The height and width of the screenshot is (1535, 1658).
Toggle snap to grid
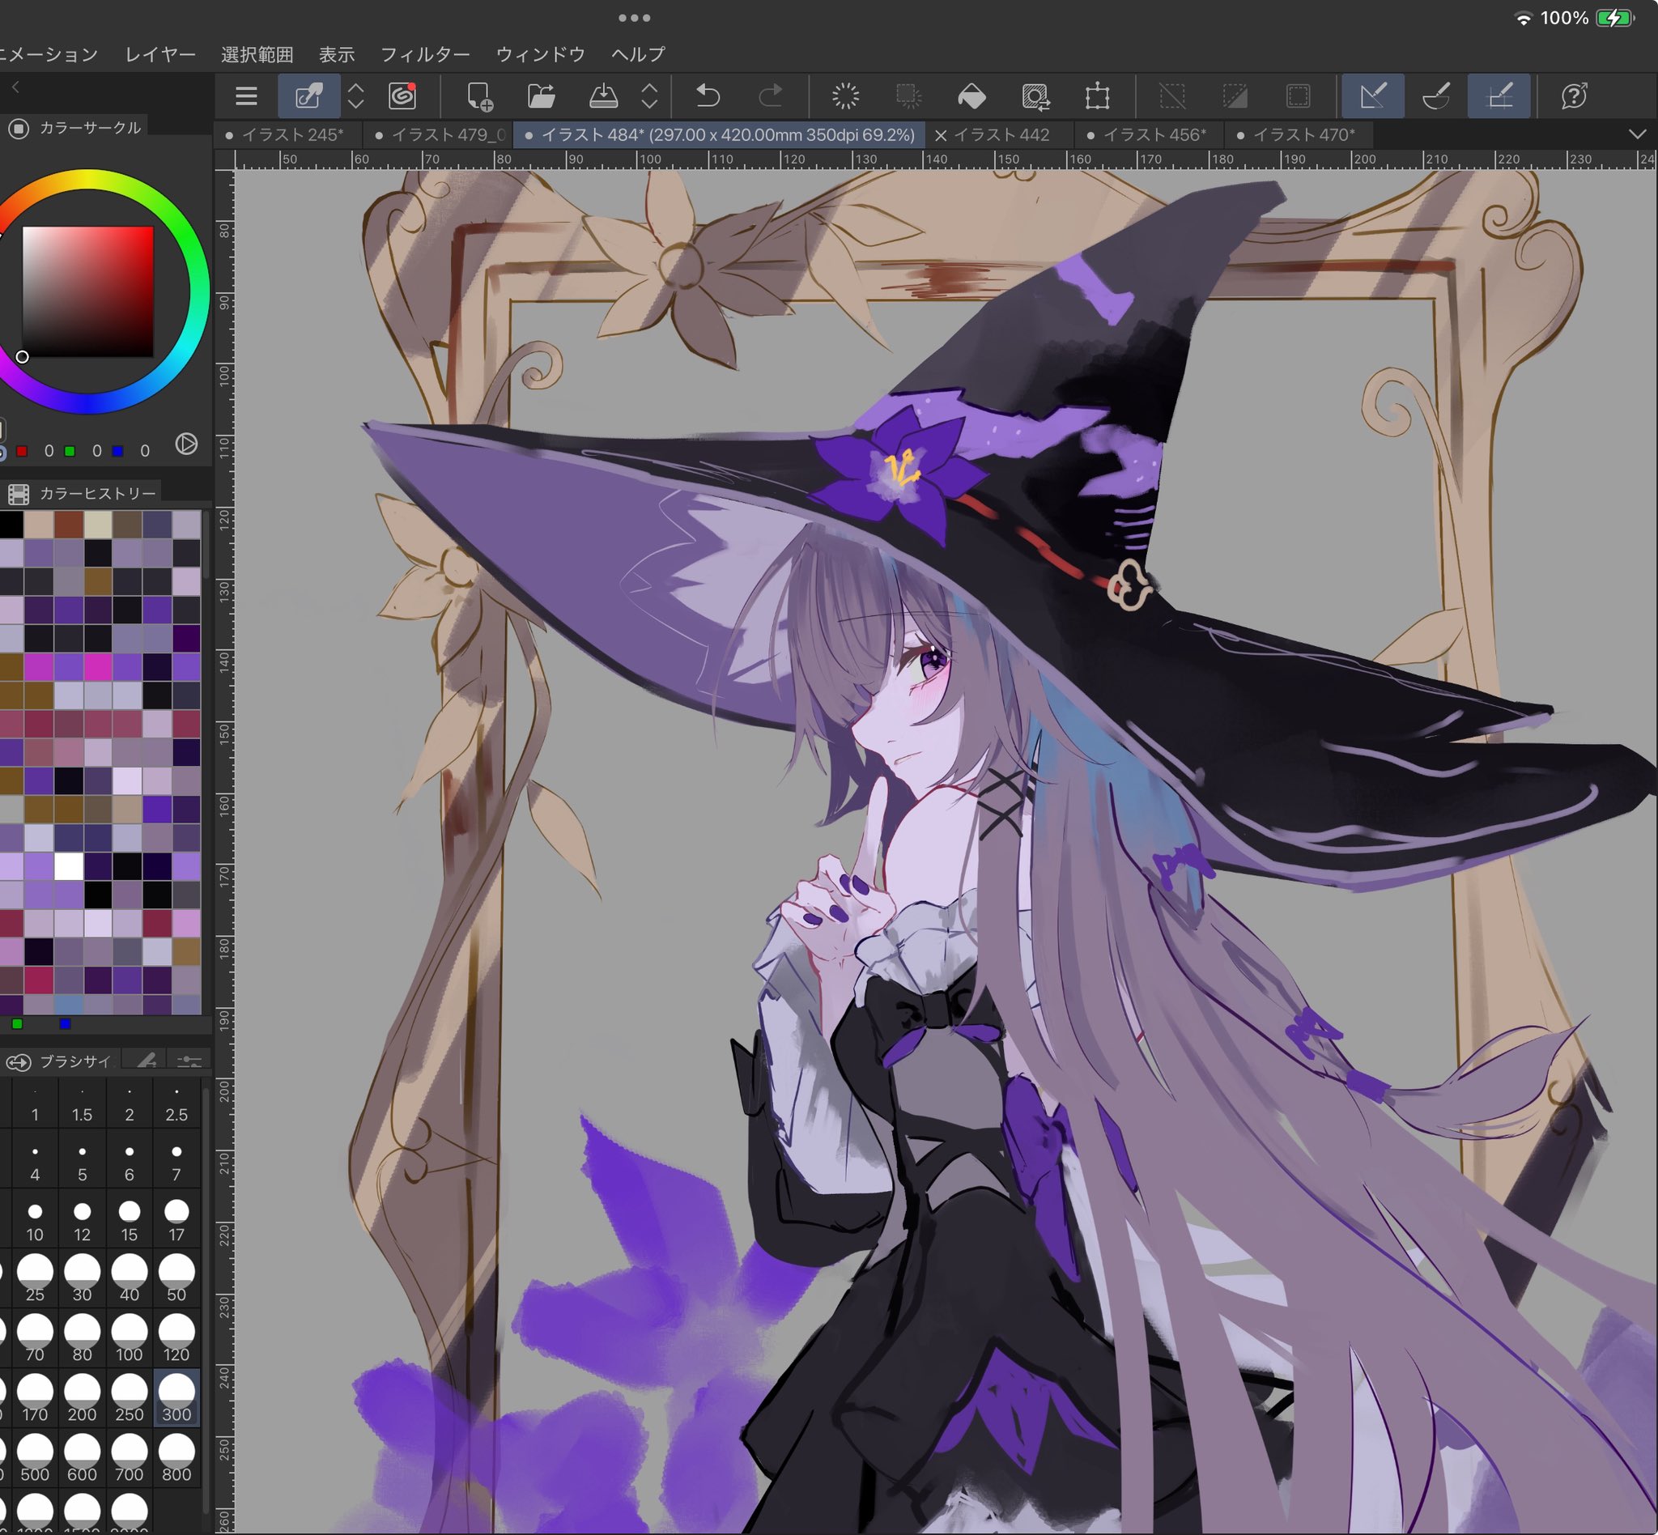[x=1499, y=96]
